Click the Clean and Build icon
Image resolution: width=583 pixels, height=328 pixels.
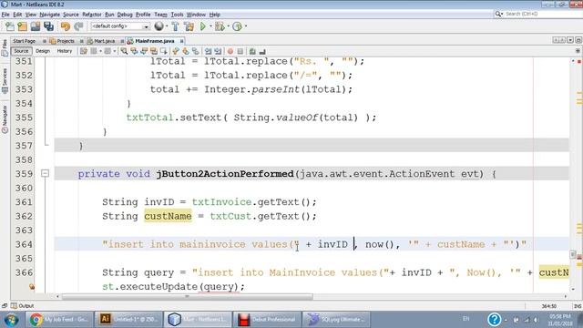(x=189, y=26)
